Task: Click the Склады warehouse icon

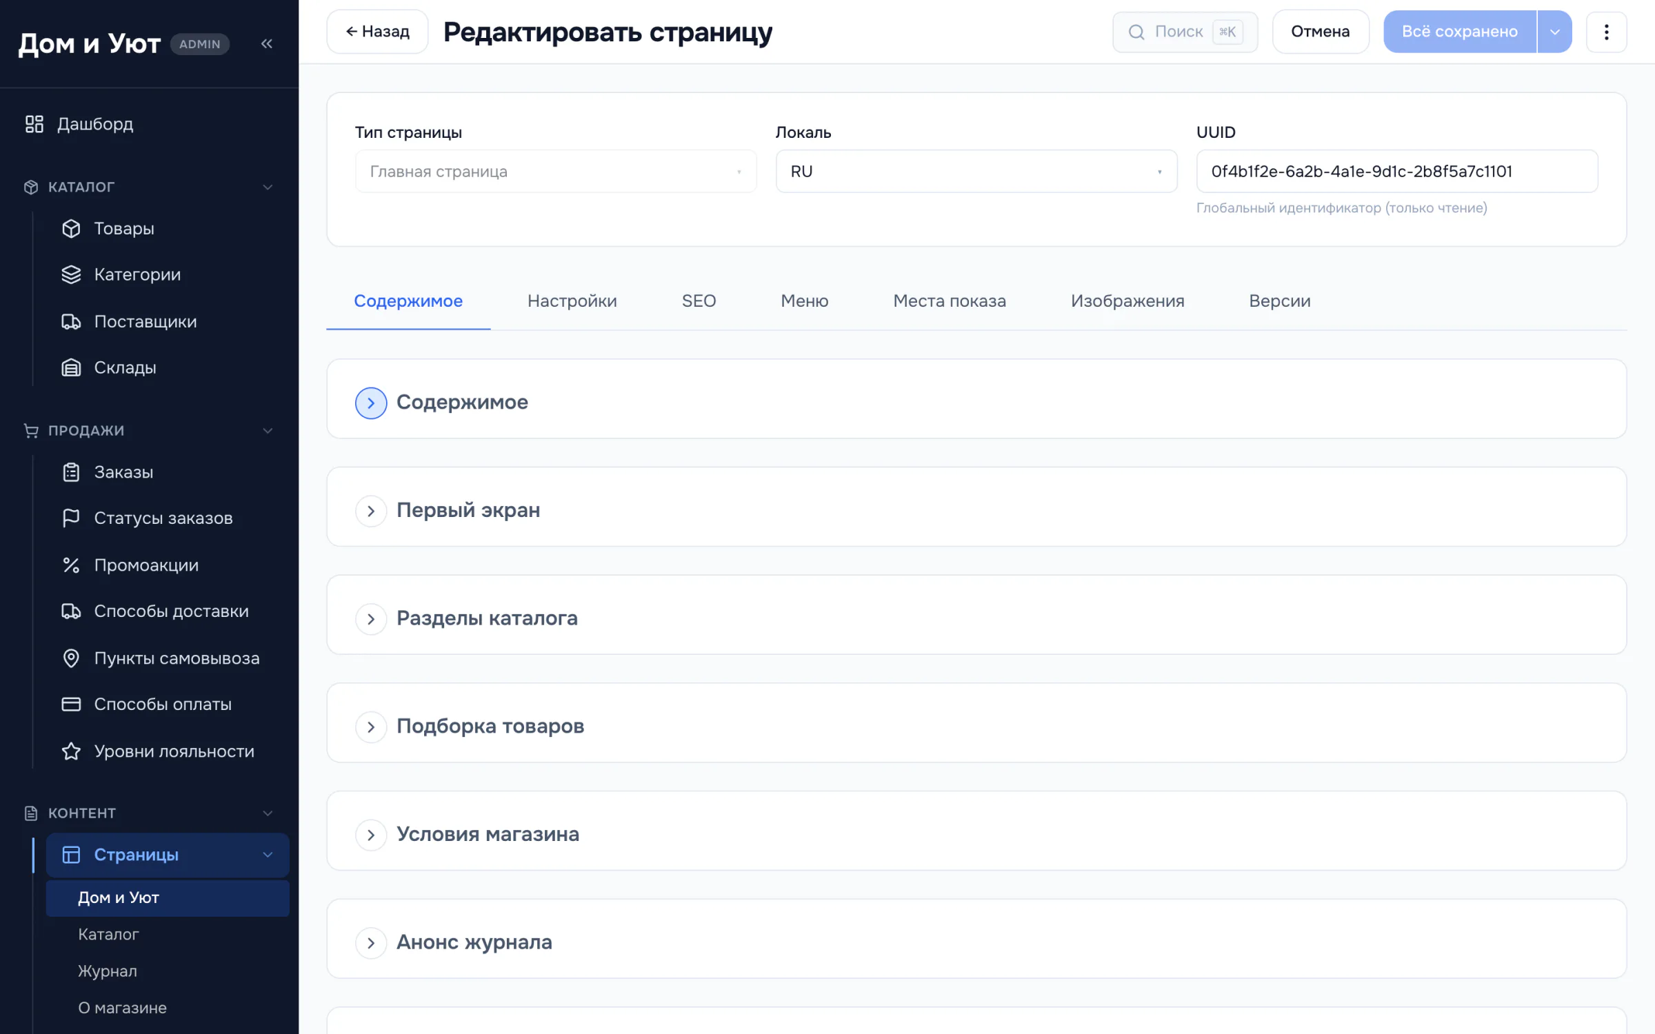Action: coord(71,367)
